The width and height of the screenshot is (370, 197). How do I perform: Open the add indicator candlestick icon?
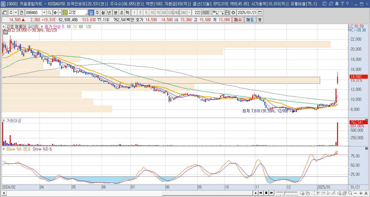pos(215,12)
